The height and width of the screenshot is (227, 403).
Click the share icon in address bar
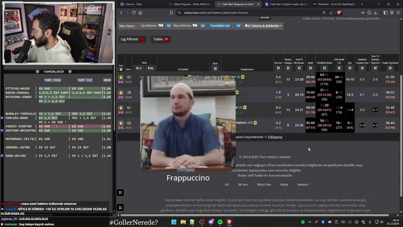(x=331, y=13)
